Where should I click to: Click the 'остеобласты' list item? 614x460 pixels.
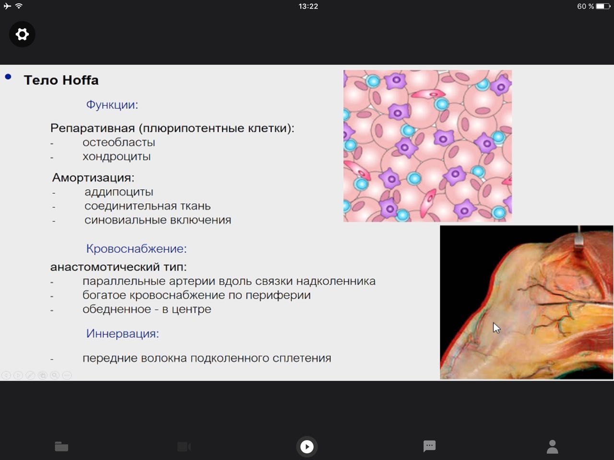pyautogui.click(x=118, y=142)
